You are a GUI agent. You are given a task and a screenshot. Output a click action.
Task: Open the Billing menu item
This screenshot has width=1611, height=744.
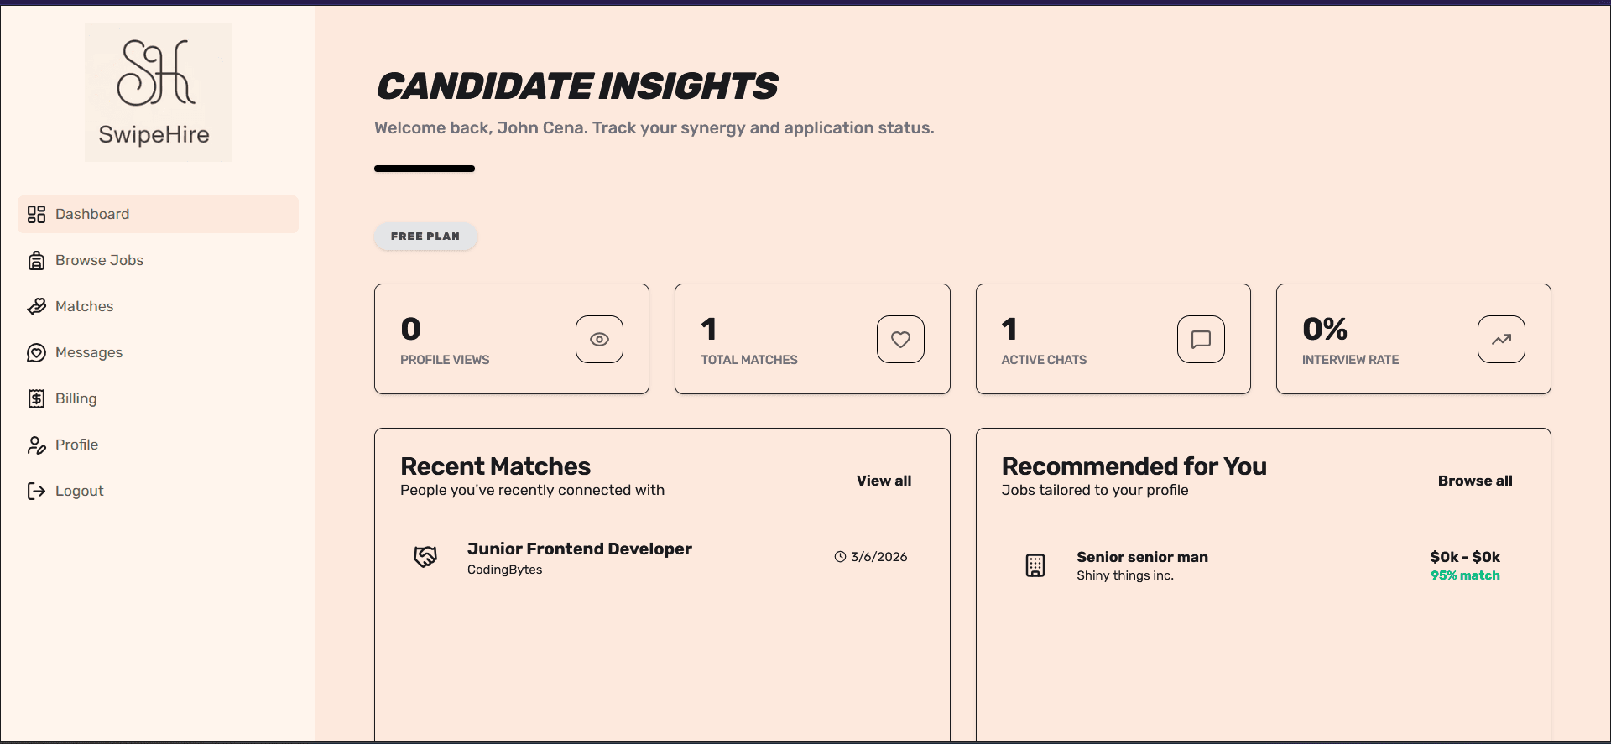point(76,399)
